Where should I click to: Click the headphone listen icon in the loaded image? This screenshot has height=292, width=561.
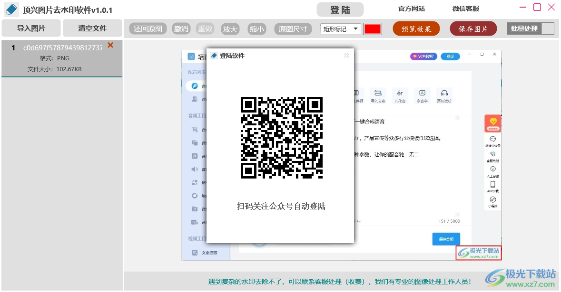(444, 93)
